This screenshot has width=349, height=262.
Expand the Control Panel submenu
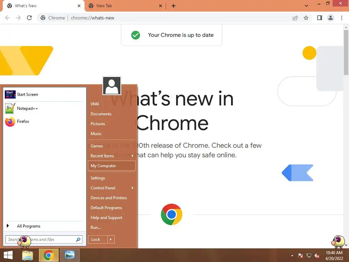[111, 188]
